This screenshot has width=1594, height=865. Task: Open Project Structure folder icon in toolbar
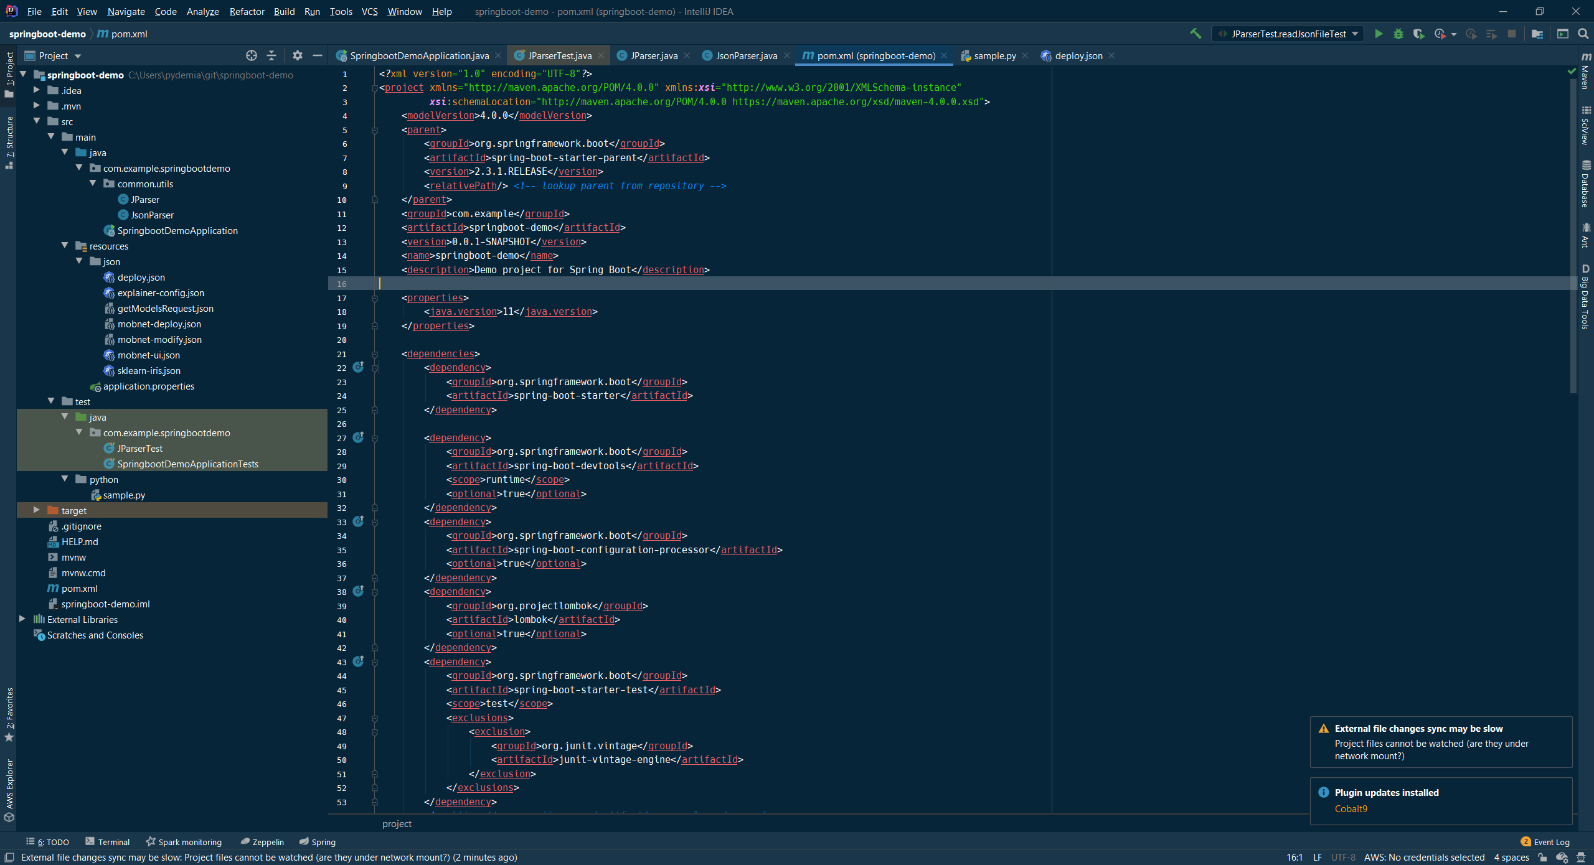[1537, 34]
